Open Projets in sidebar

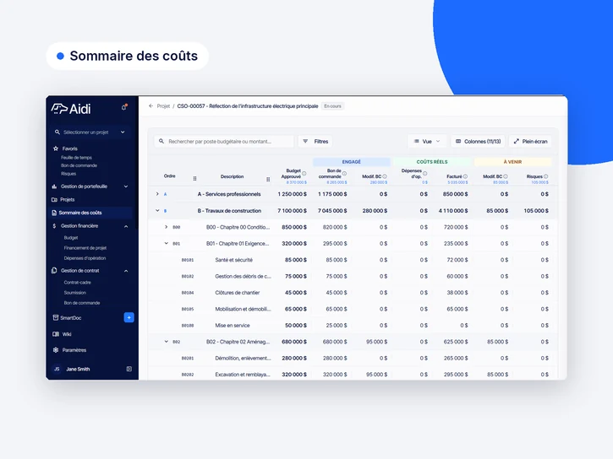coord(68,200)
